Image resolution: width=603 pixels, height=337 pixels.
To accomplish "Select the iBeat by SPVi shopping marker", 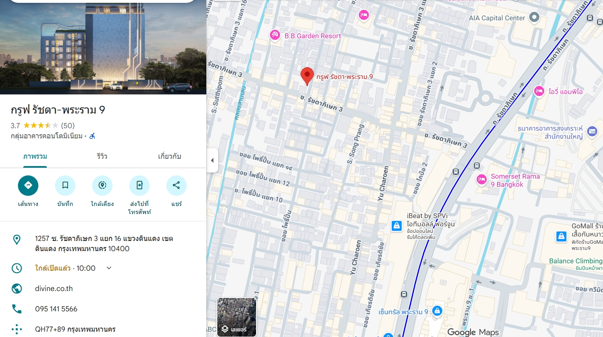I will [x=397, y=226].
